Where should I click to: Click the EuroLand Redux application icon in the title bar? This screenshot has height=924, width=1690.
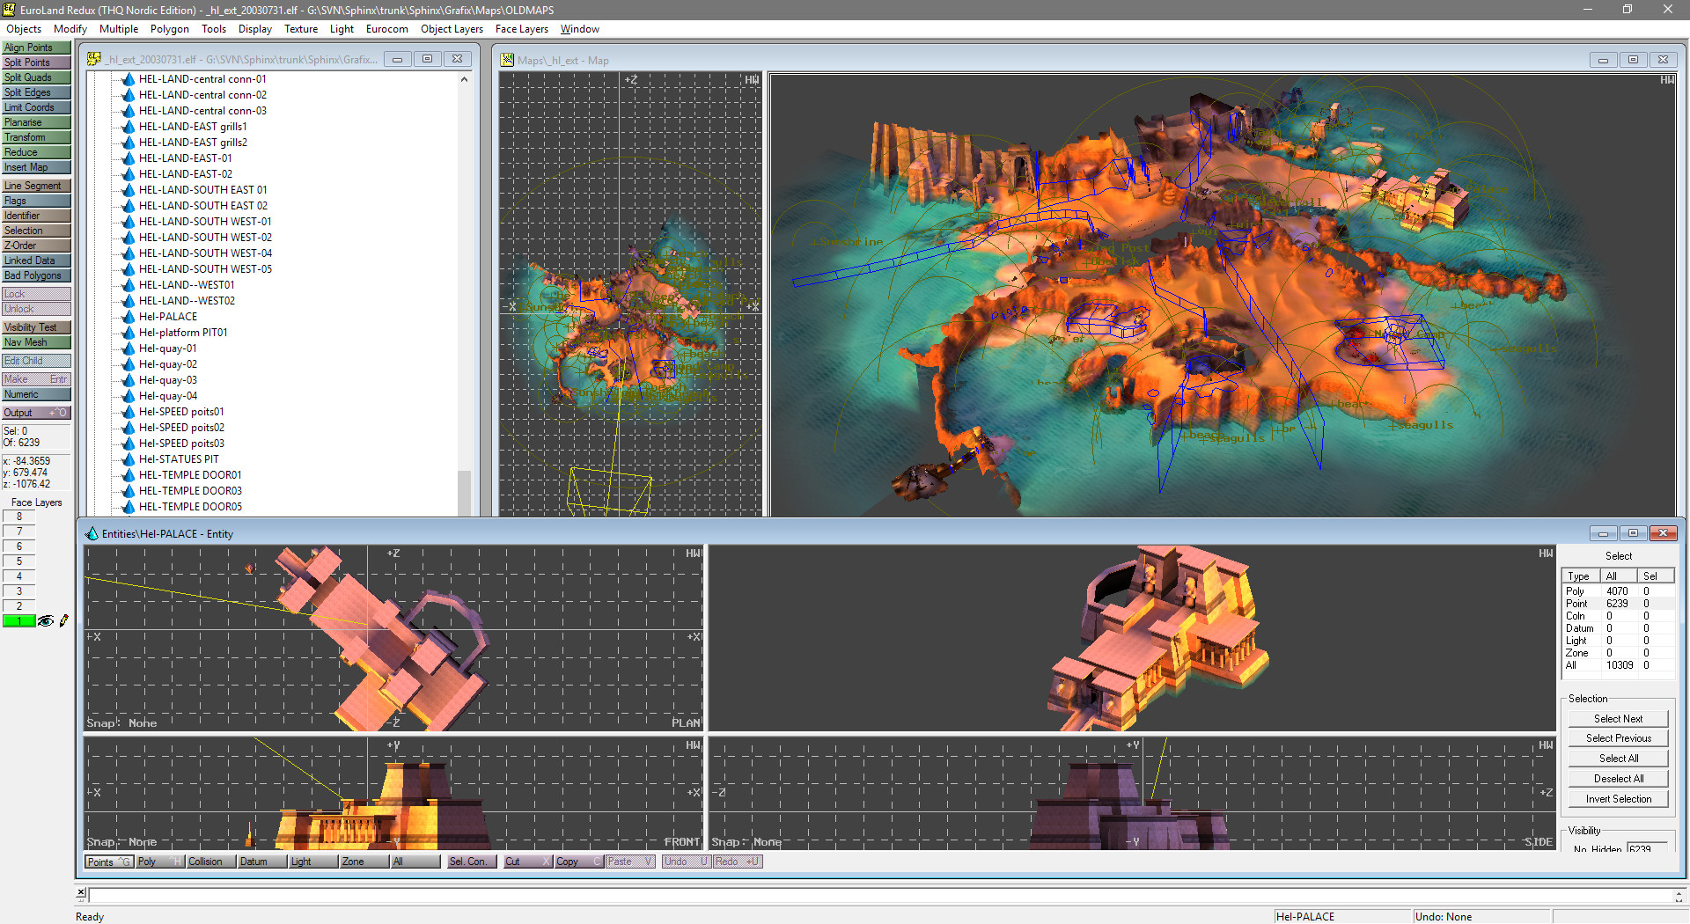tap(8, 10)
